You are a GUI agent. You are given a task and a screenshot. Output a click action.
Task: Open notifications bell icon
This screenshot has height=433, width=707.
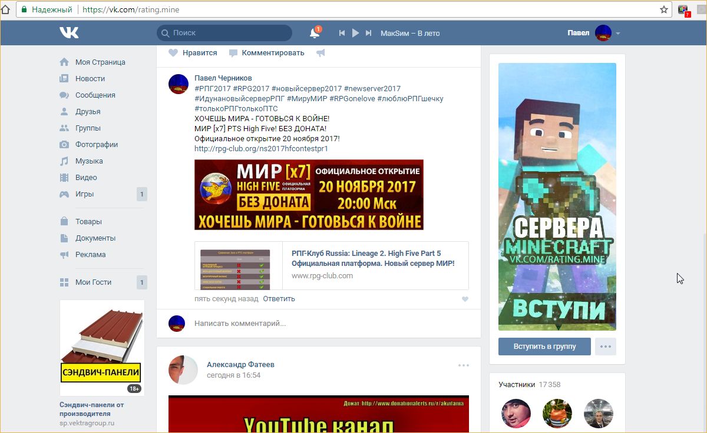pos(315,33)
